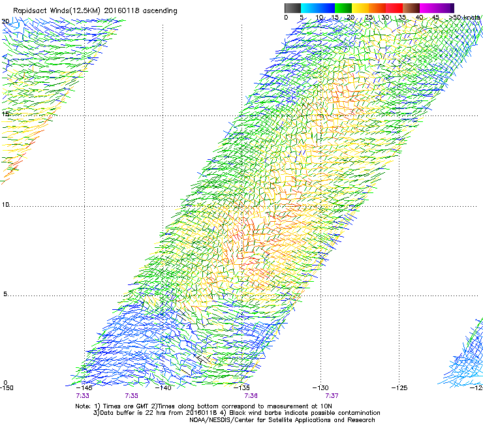Click the '>50 knots' legend label
Viewport: 483px width, 424px height.
pyautogui.click(x=465, y=18)
